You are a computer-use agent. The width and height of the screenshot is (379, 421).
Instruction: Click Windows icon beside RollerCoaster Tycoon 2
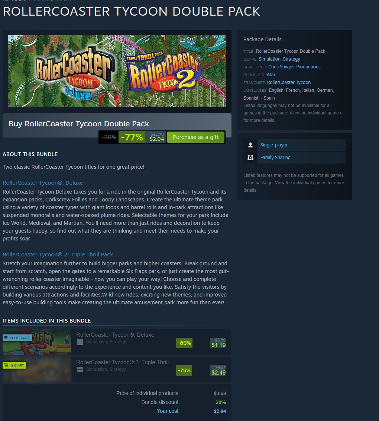80,370
